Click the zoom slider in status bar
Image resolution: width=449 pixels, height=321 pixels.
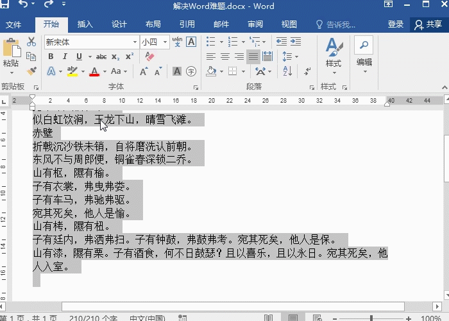click(371, 318)
